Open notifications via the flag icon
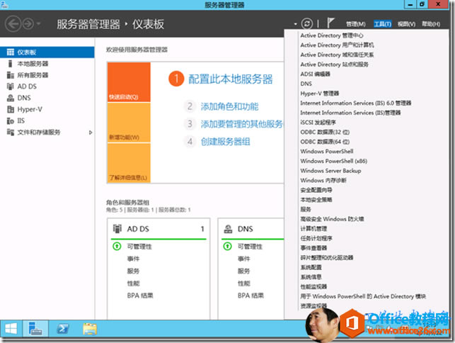The image size is (455, 343). pyautogui.click(x=330, y=23)
